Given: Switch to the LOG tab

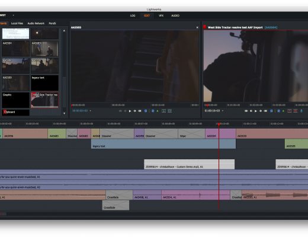Looking at the screenshot, I should [133, 15].
